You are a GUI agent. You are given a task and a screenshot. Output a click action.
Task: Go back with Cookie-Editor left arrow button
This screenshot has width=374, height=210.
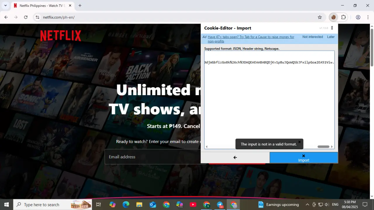tap(235, 157)
